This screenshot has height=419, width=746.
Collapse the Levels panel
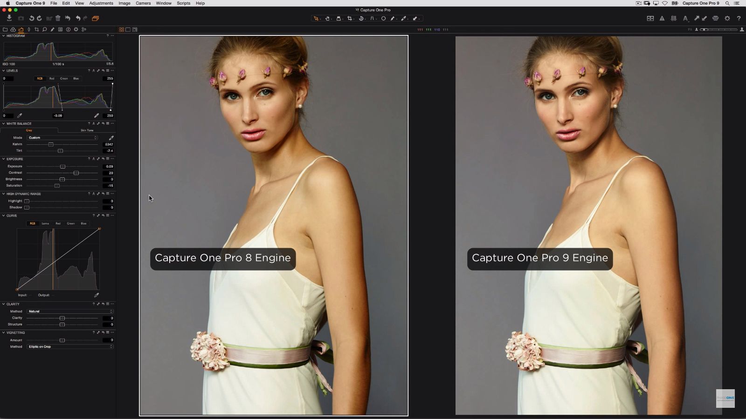coord(3,71)
